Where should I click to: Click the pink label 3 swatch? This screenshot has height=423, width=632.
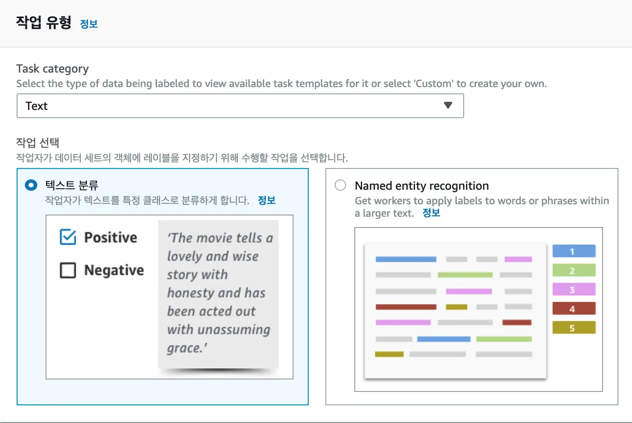pos(573,290)
